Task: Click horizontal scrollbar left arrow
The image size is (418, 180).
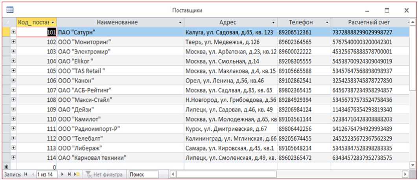Action: tap(173, 175)
